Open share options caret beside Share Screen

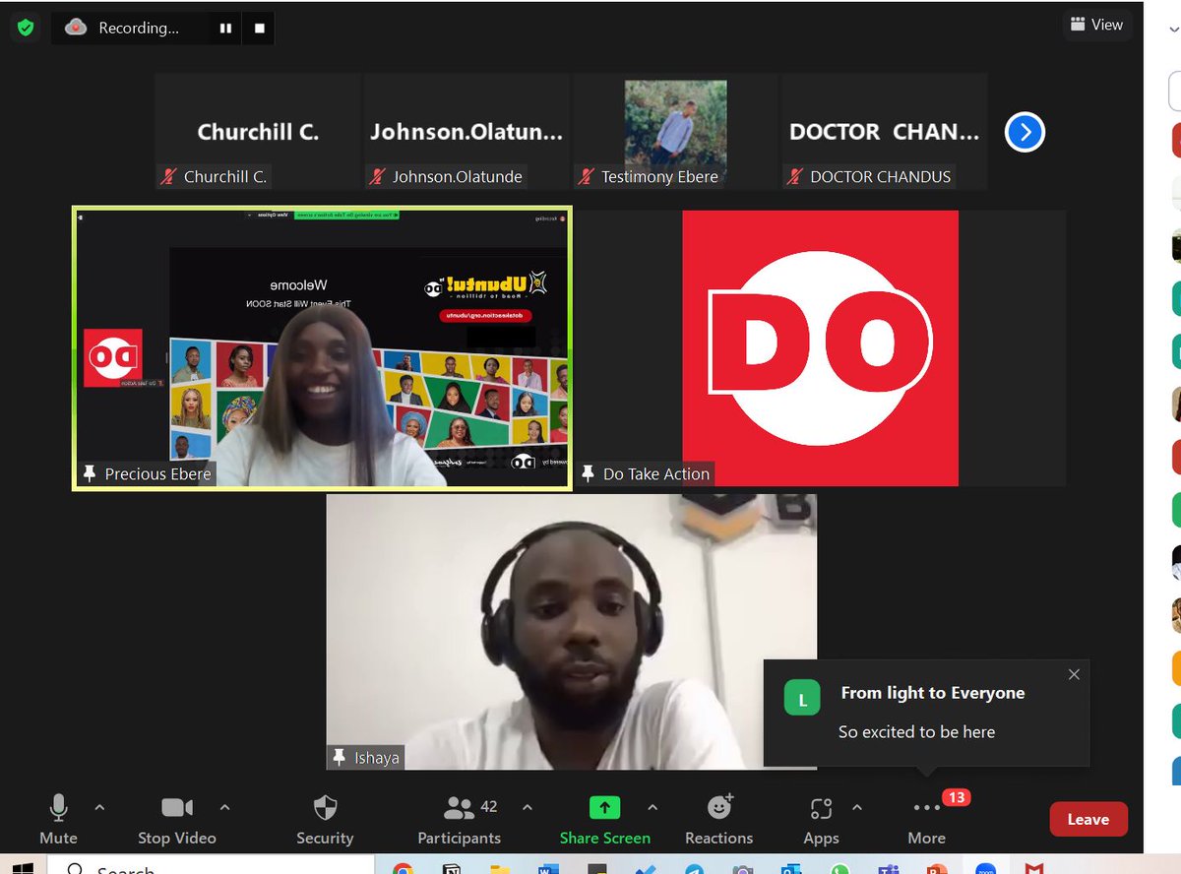pyautogui.click(x=653, y=807)
